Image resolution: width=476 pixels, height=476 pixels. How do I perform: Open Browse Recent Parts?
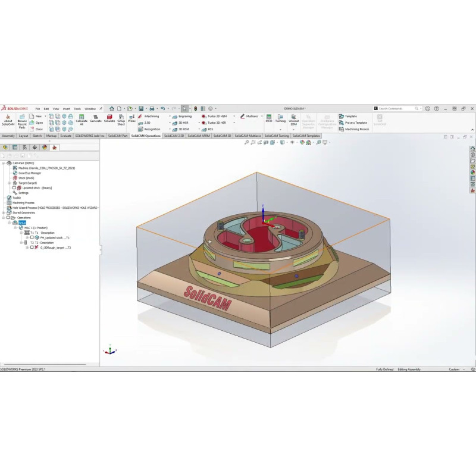(x=22, y=121)
